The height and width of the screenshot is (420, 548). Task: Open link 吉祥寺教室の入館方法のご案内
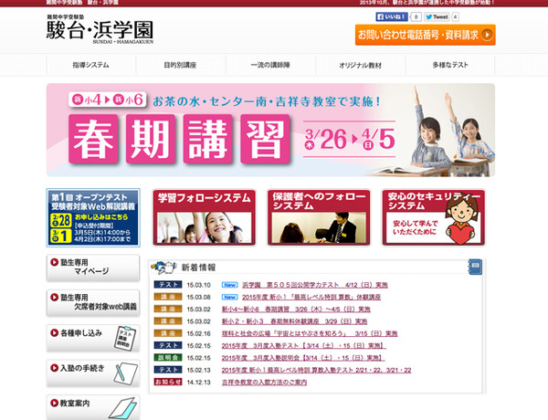264,383
